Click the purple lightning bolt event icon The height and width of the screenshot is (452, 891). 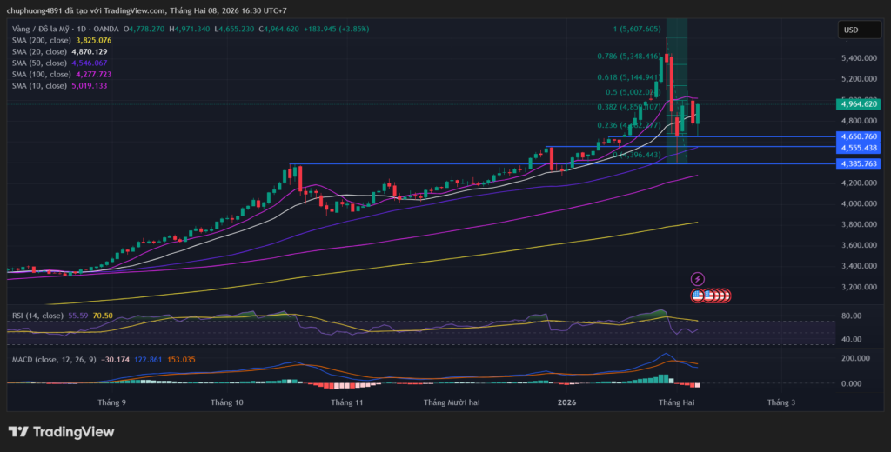pos(698,279)
